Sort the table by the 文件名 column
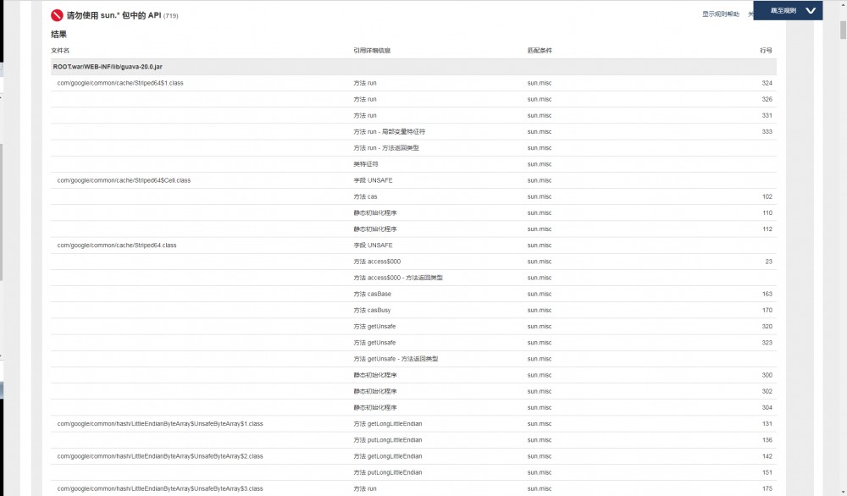 coord(60,50)
